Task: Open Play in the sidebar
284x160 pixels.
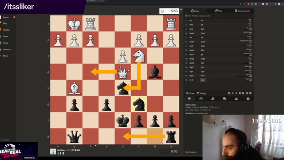Action: coord(5,24)
